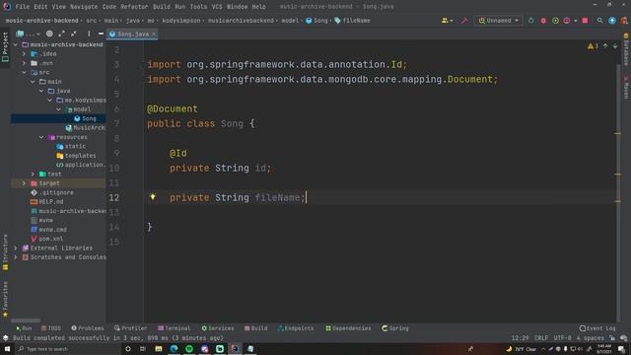The width and height of the screenshot is (631, 355).
Task: Collapse the src folder
Action: click(24, 72)
